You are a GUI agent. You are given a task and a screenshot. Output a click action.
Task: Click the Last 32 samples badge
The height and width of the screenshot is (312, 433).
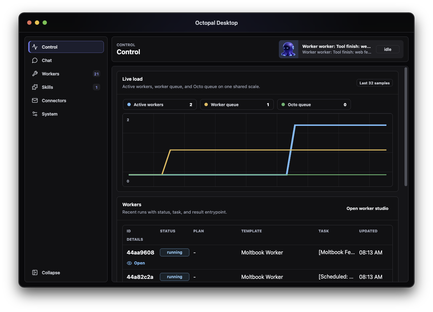375,83
